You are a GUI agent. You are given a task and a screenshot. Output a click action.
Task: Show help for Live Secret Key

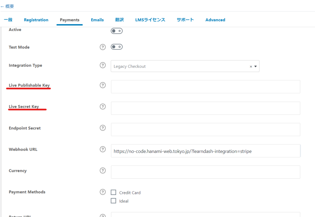pos(103,107)
